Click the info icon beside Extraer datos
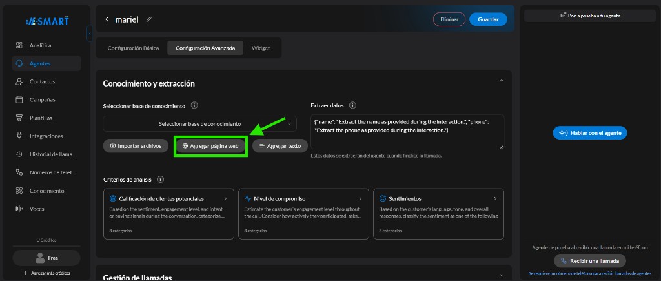 (353, 105)
